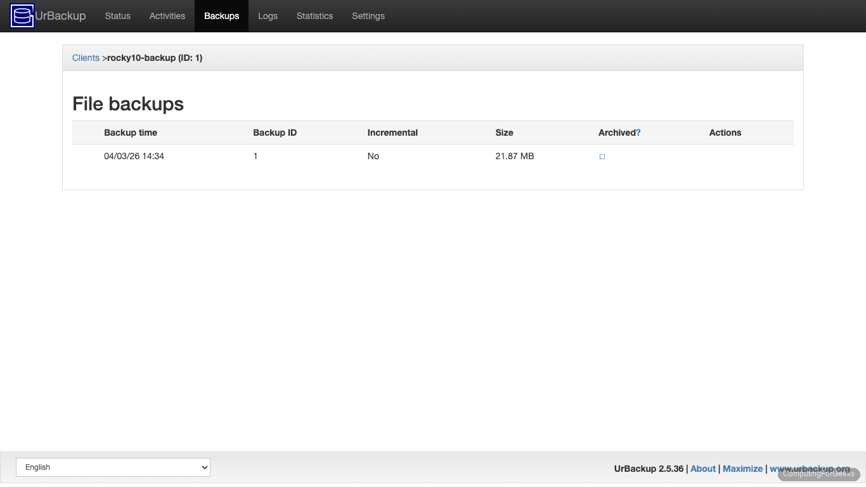Visit the www.urbackup.org website link
The height and width of the screenshot is (487, 866).
811,468
